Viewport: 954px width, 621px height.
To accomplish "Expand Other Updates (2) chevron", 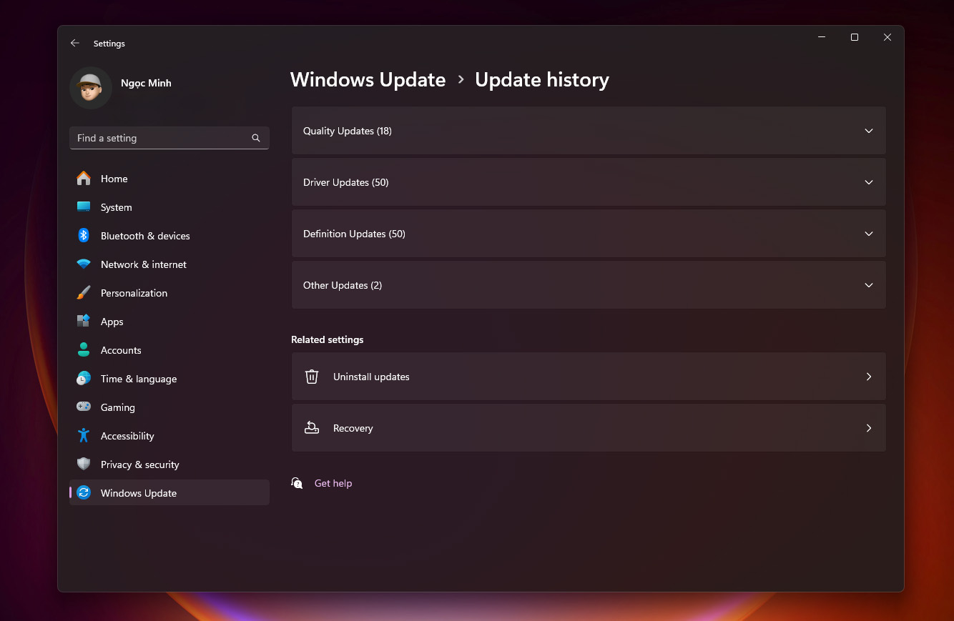I will coord(869,285).
